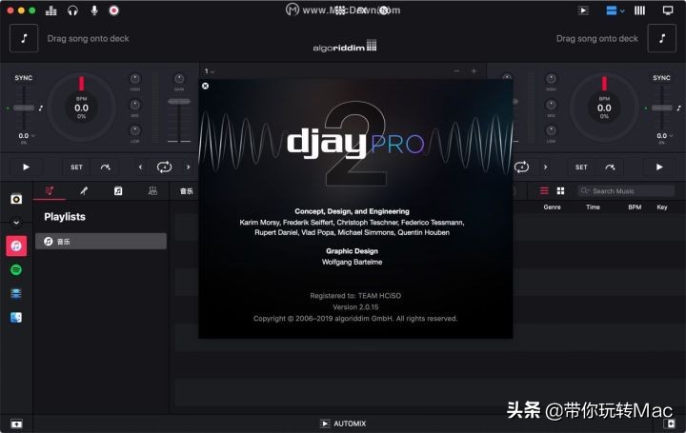Click the left deck GAIN knob

[179, 79]
